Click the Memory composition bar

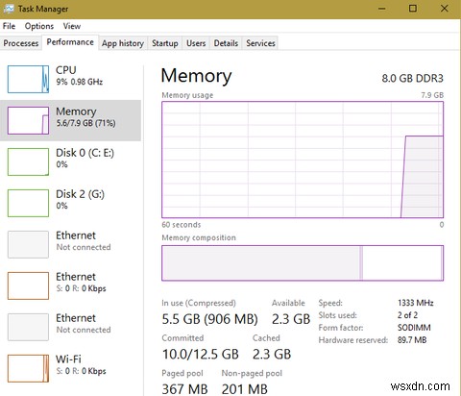(303, 263)
